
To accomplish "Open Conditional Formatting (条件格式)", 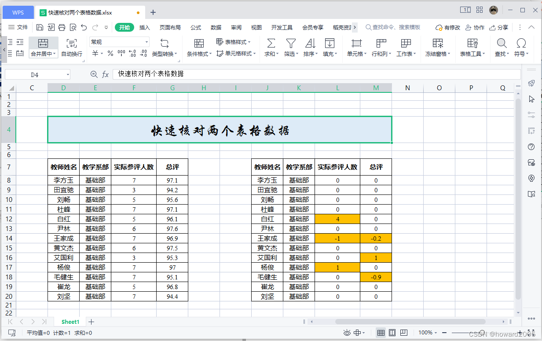I will (x=199, y=48).
